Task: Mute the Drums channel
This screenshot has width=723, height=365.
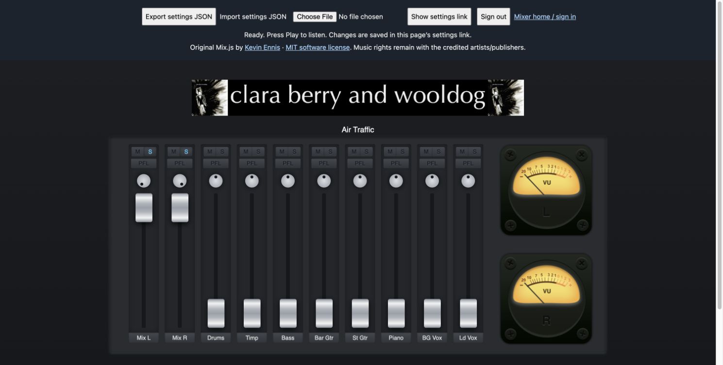Action: click(210, 151)
